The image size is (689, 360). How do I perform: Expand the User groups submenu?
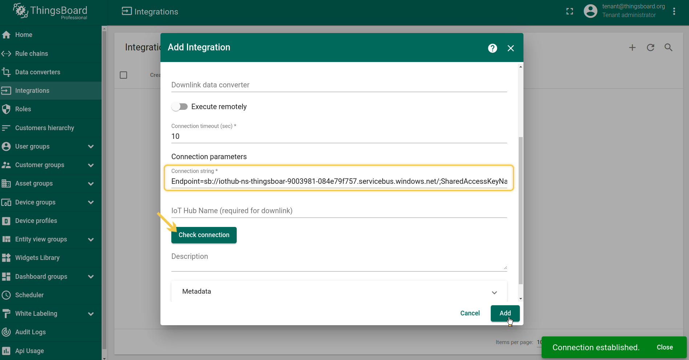(91, 146)
